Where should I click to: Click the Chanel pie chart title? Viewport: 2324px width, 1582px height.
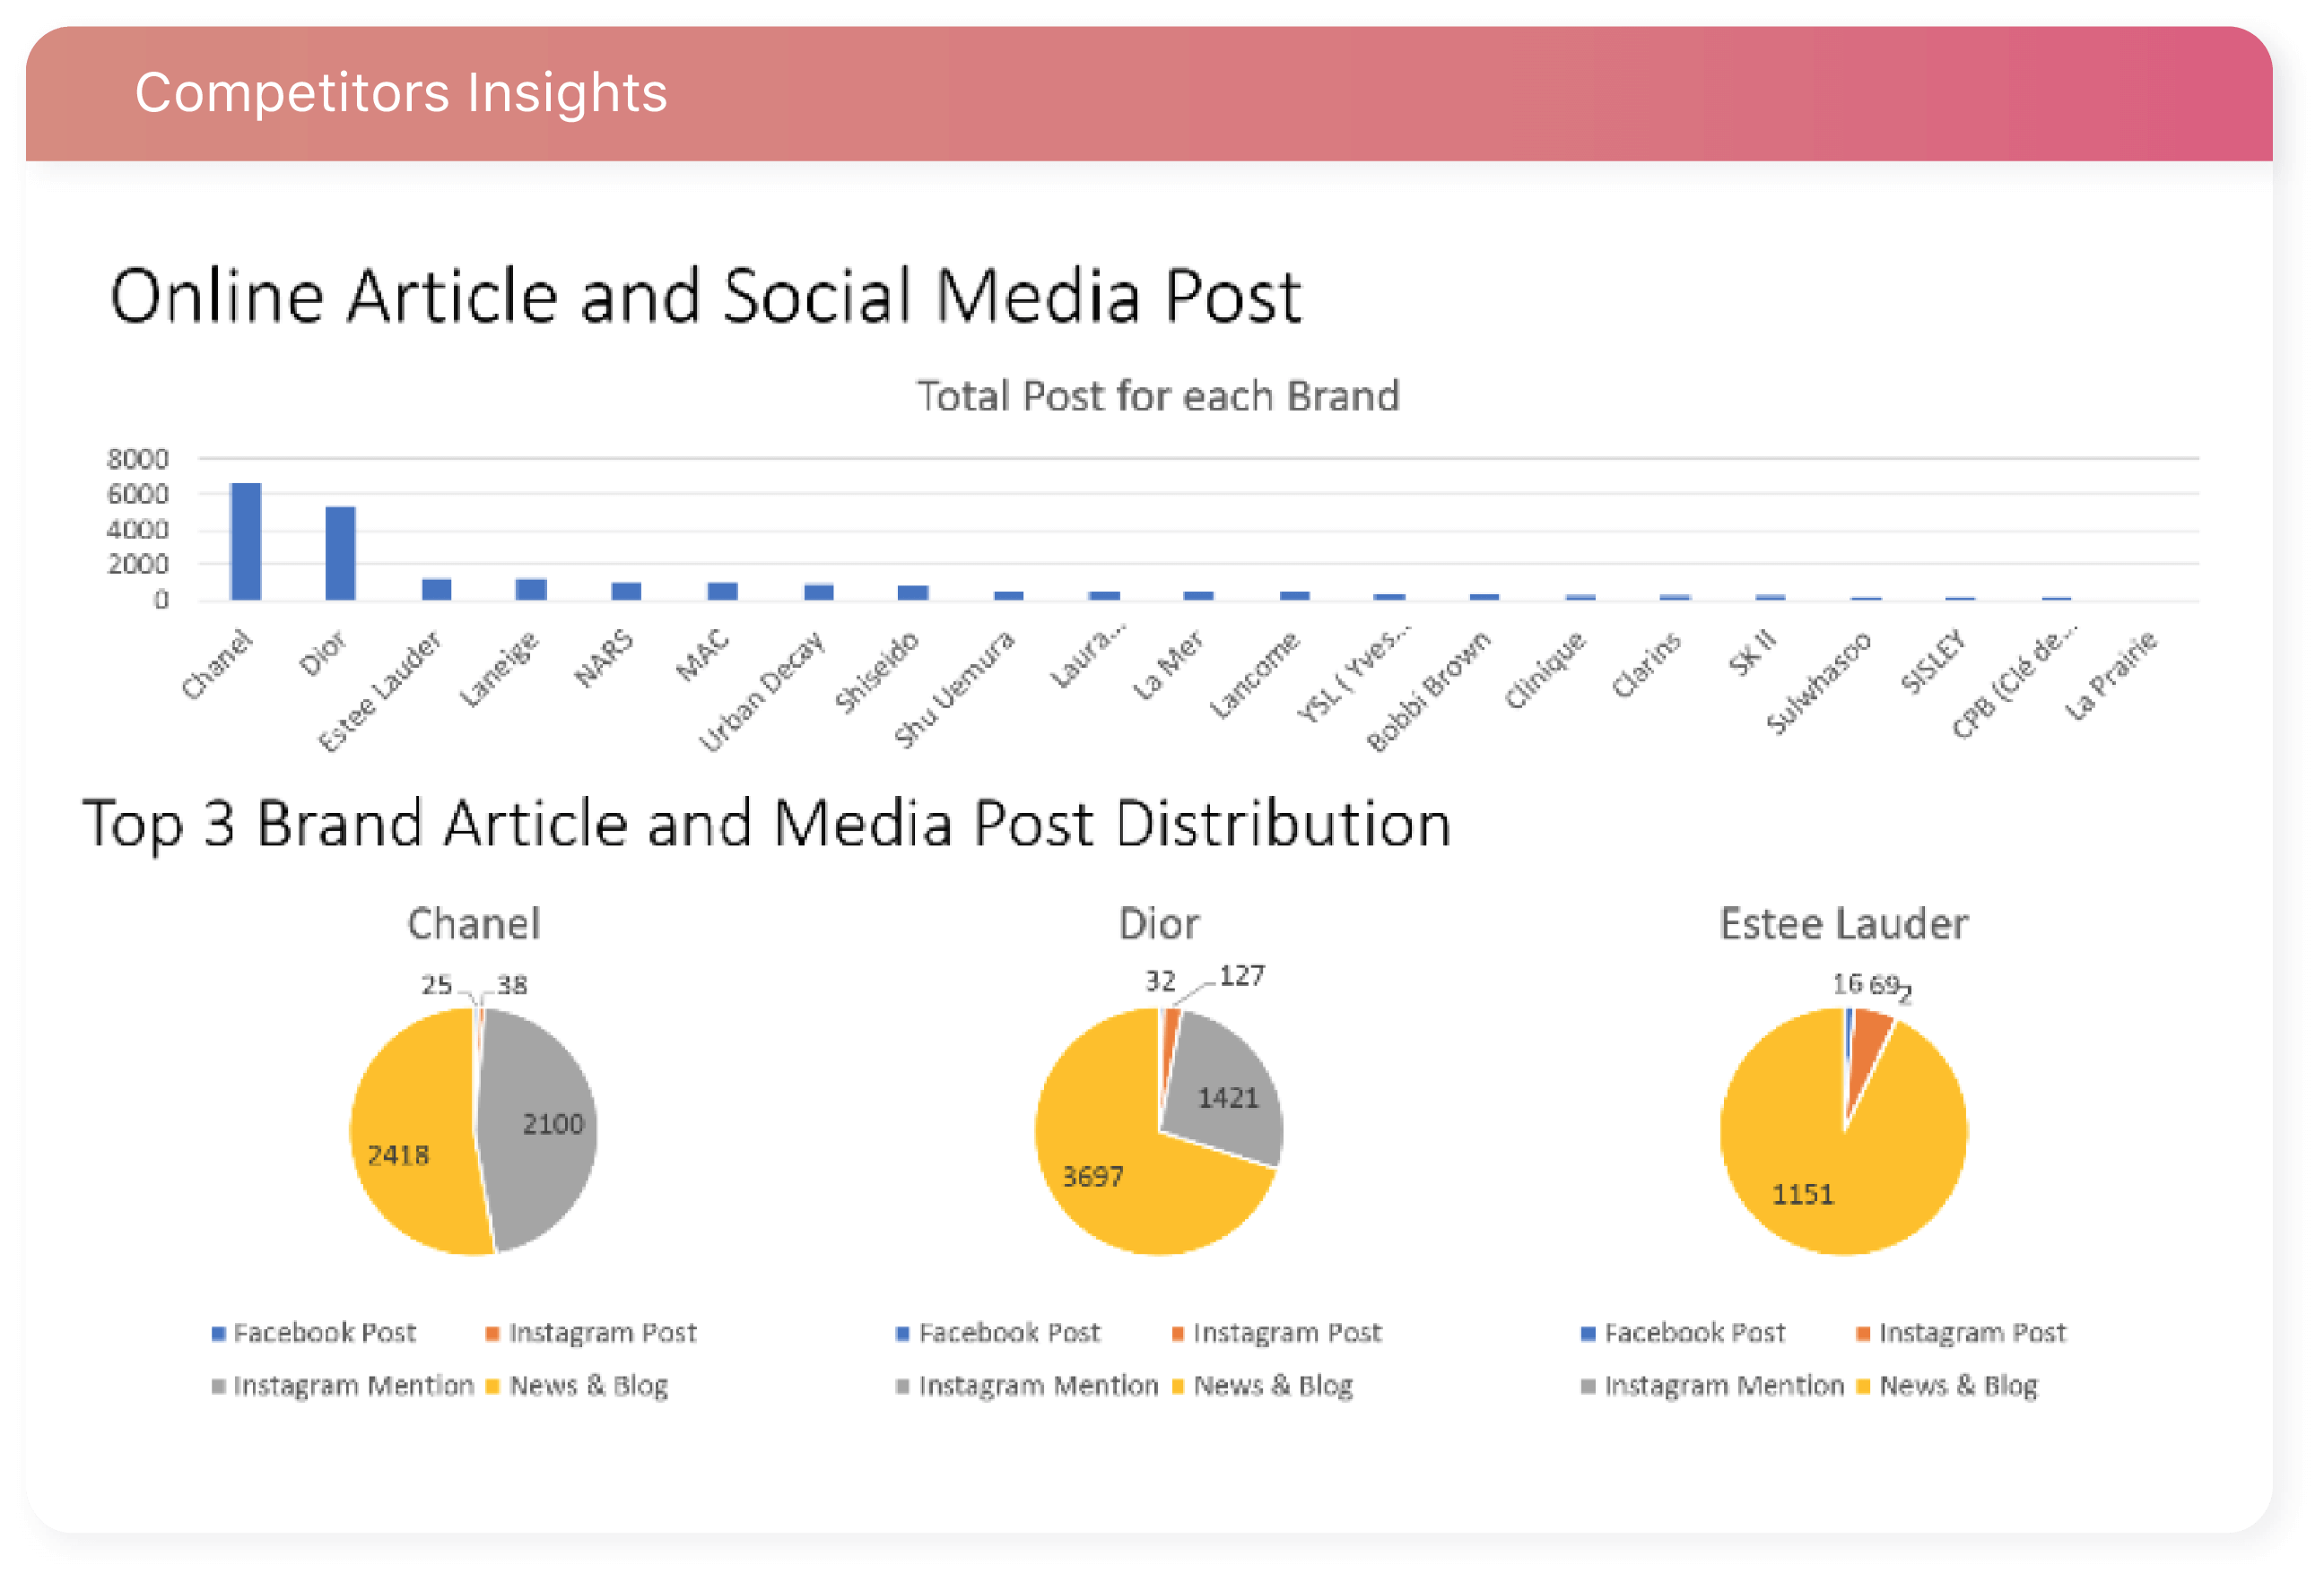[x=474, y=923]
